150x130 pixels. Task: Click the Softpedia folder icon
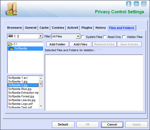(11, 49)
